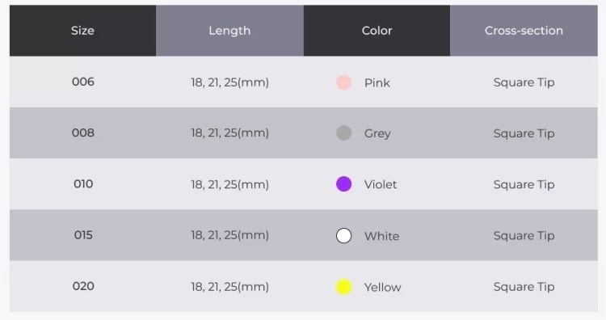The width and height of the screenshot is (606, 320).
Task: Select size 020 cell
Action: (82, 286)
